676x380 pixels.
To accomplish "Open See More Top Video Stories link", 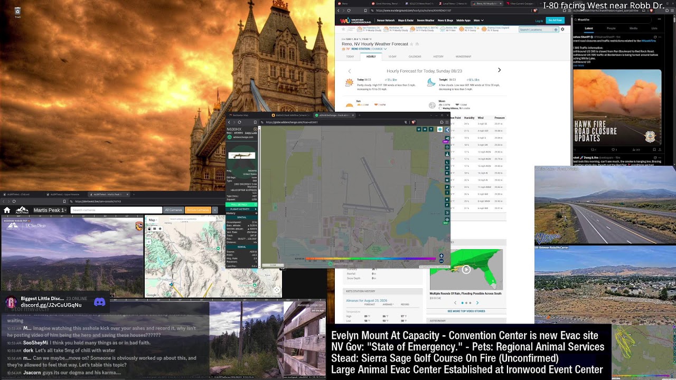I will click(x=466, y=311).
